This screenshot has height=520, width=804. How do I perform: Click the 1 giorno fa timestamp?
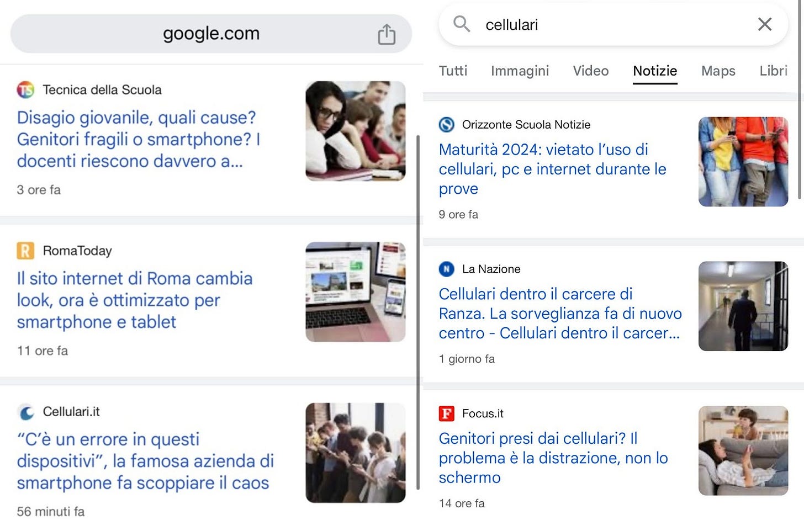click(467, 359)
